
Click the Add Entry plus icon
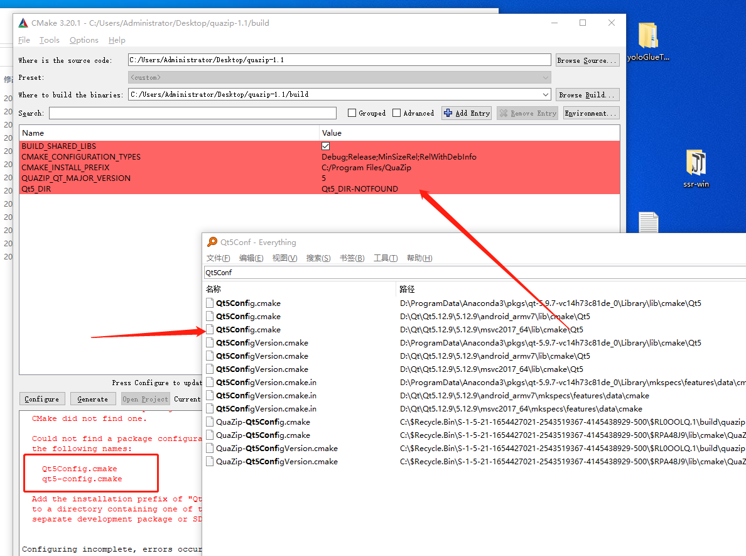(x=448, y=113)
